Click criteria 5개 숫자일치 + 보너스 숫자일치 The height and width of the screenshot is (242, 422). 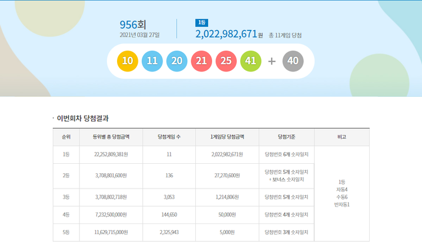pyautogui.click(x=286, y=176)
